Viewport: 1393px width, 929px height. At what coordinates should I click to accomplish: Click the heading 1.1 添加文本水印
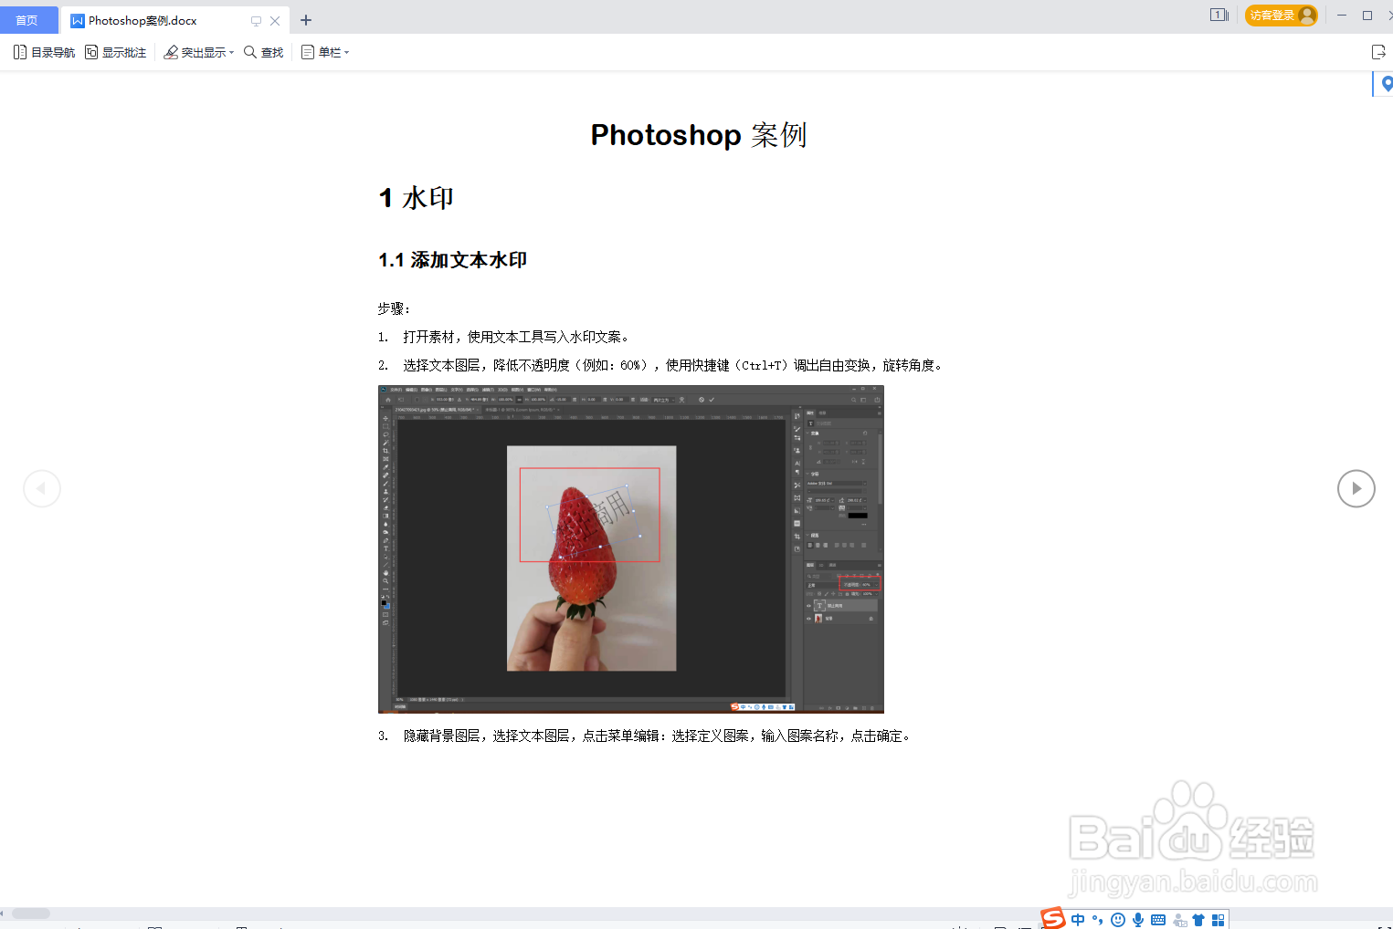453,260
